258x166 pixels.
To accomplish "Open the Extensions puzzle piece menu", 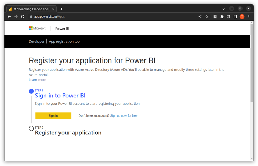I will pyautogui.click(x=222, y=16).
